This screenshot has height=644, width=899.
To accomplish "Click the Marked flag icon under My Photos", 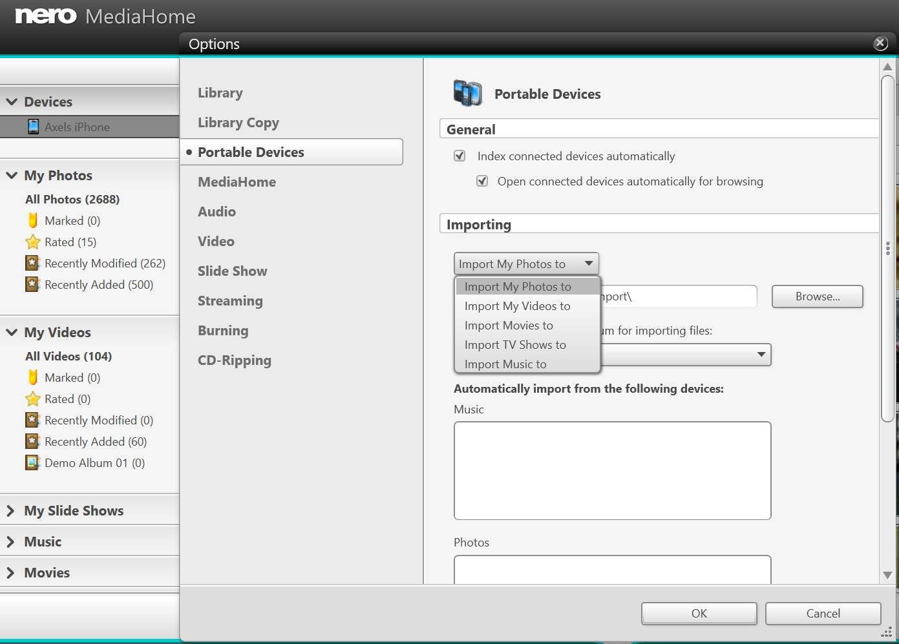I will tap(32, 220).
